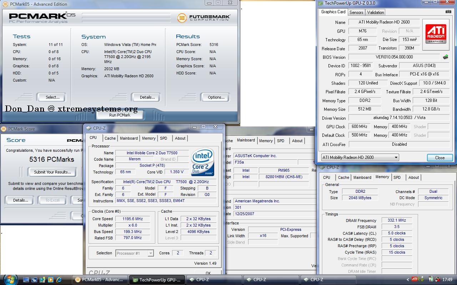Launch Windows Media Player from quick launch

[50, 280]
